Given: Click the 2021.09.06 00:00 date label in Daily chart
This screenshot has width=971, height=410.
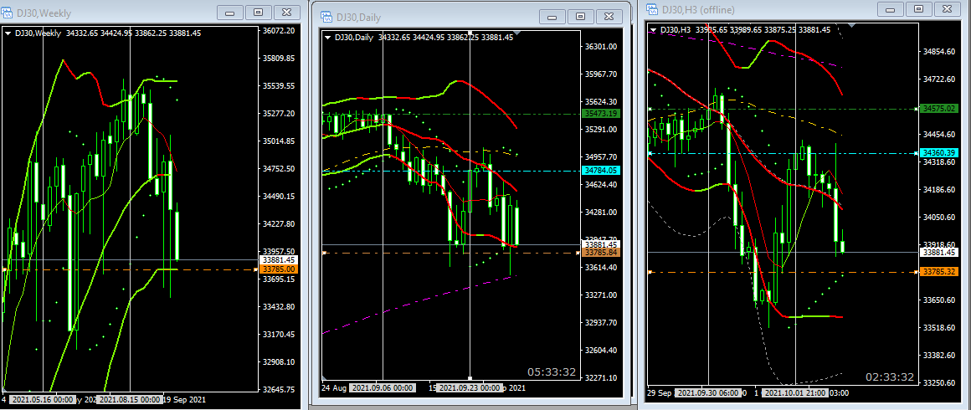Looking at the screenshot, I should click(383, 387).
